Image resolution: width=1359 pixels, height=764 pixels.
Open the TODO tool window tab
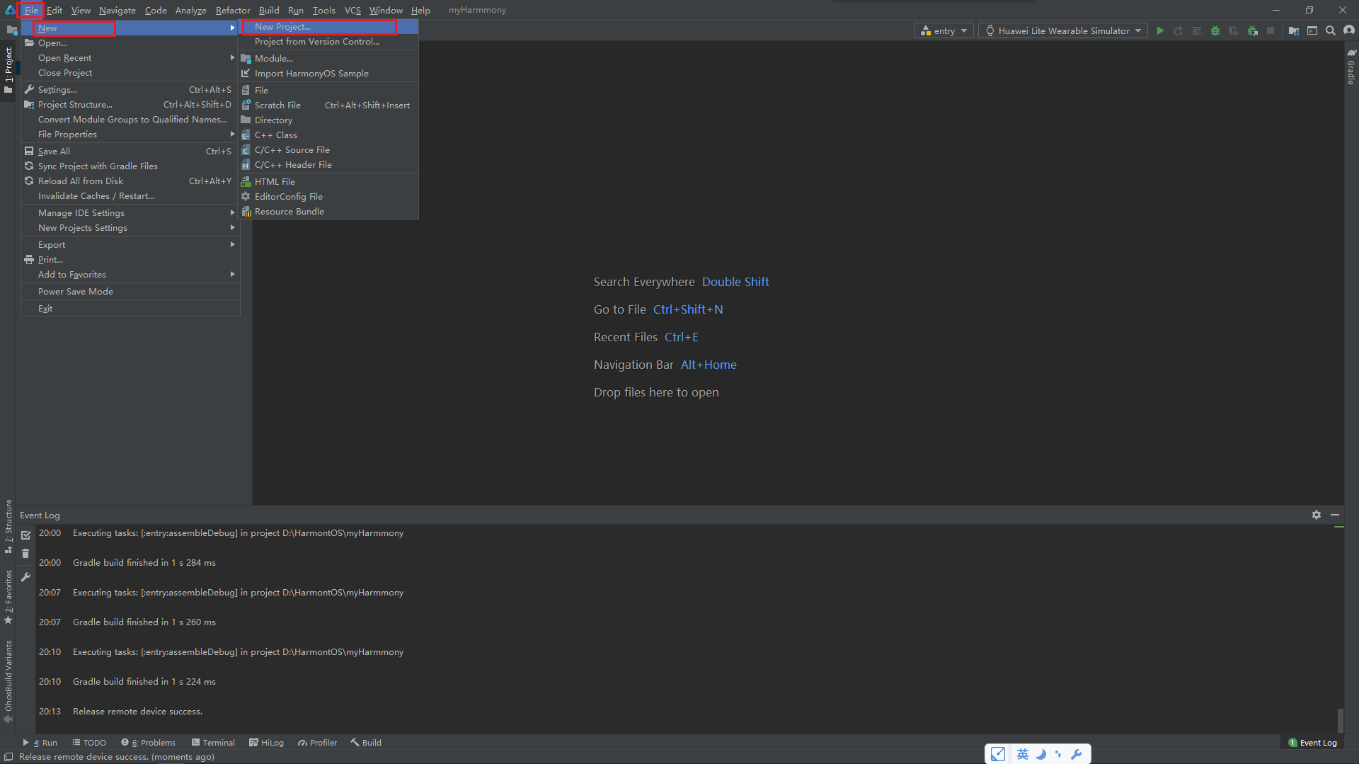(89, 743)
